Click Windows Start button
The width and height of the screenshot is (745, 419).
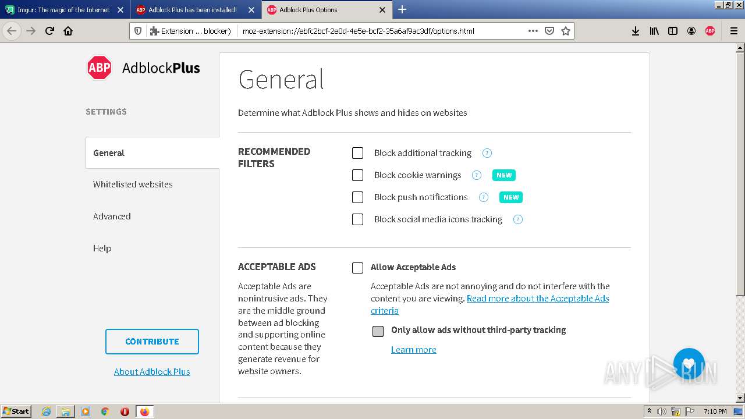point(16,411)
